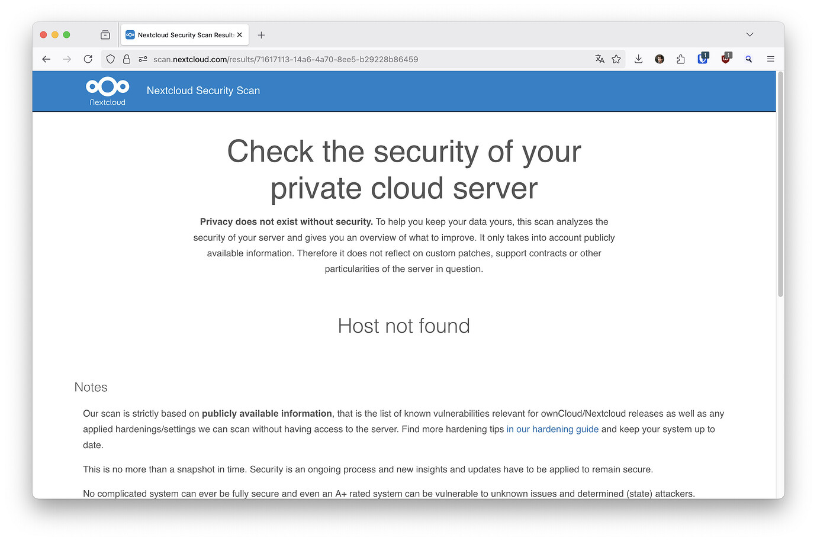Bookmark this page using the star icon

pos(616,59)
